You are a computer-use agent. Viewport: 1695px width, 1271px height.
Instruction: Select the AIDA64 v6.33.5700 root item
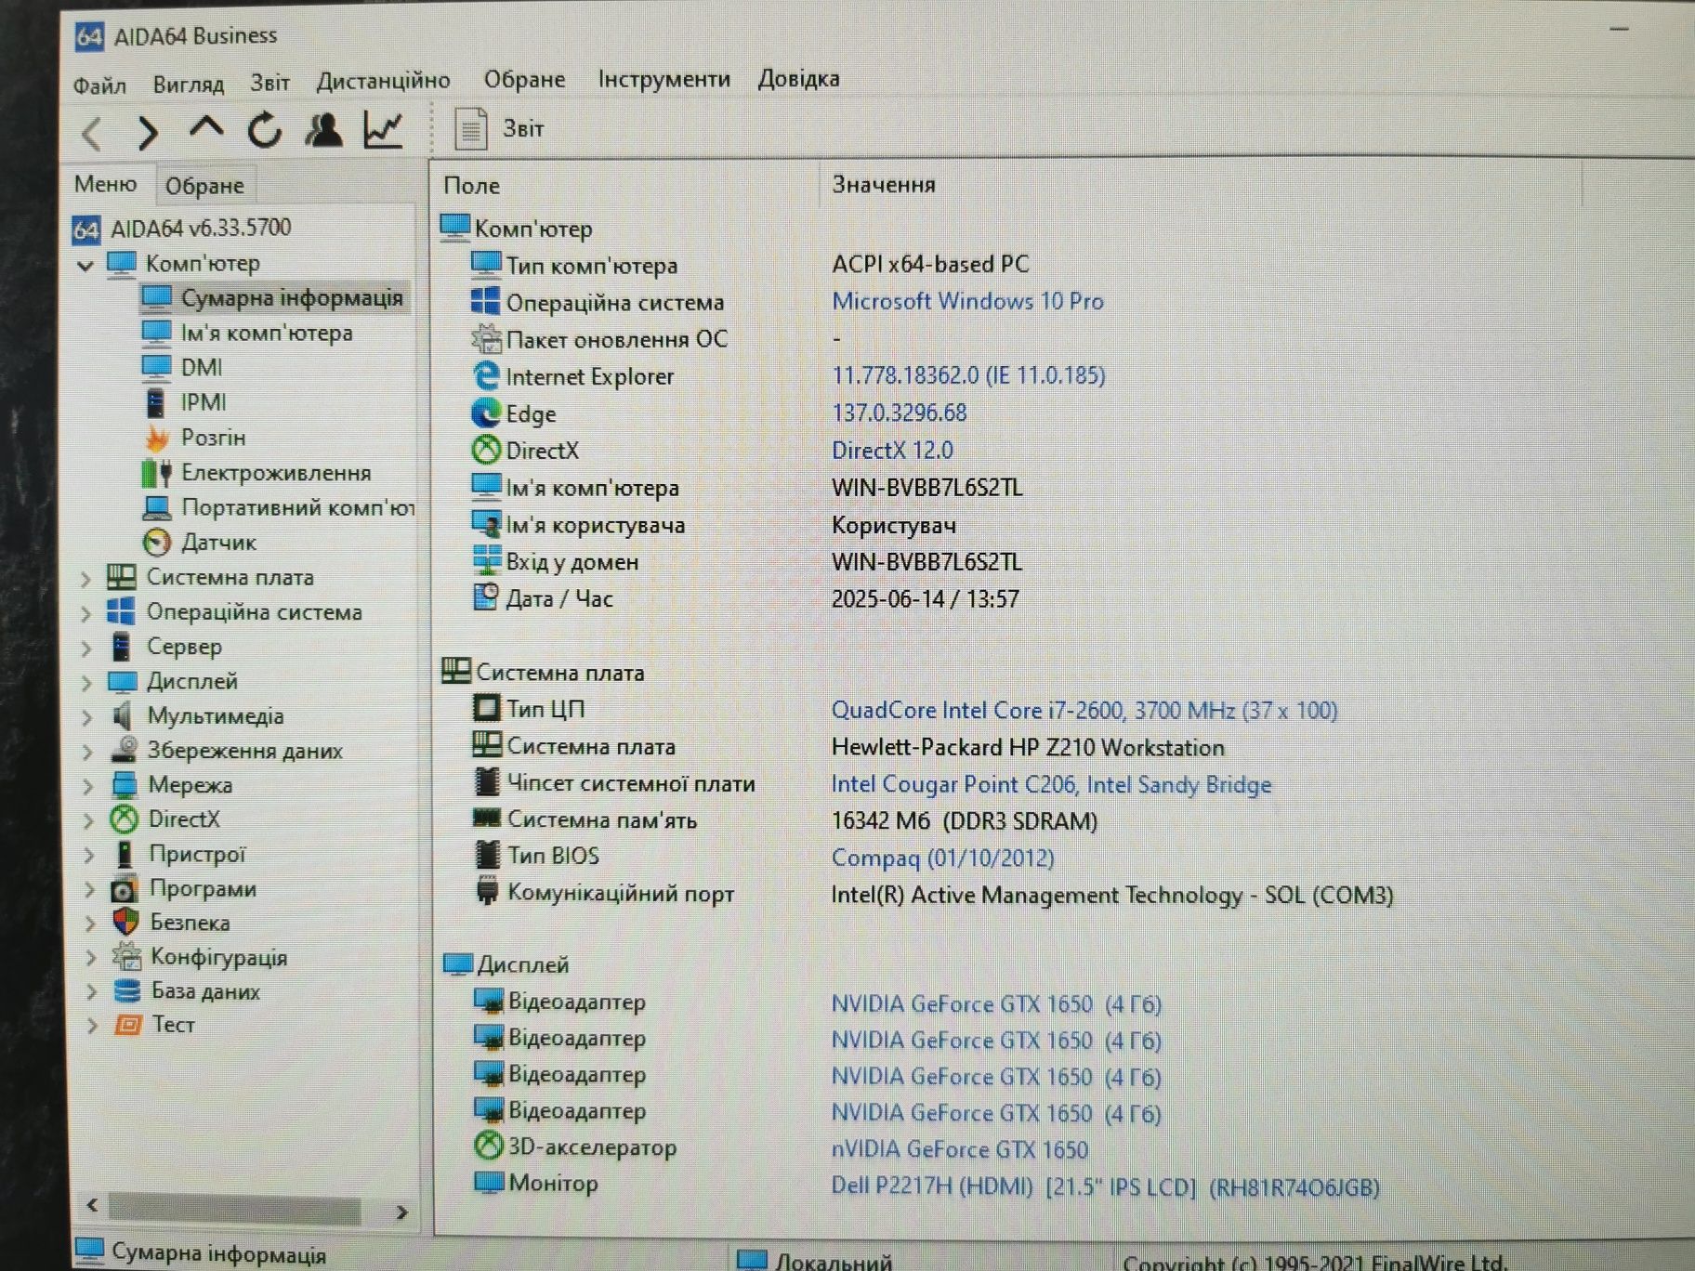click(x=183, y=229)
